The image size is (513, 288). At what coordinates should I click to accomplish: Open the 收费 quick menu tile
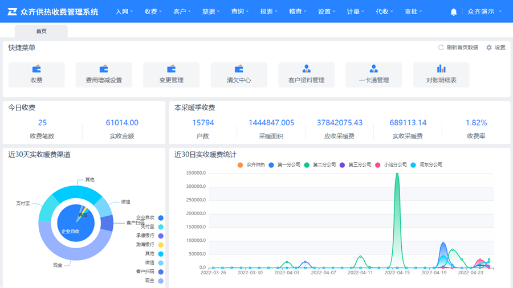36,75
